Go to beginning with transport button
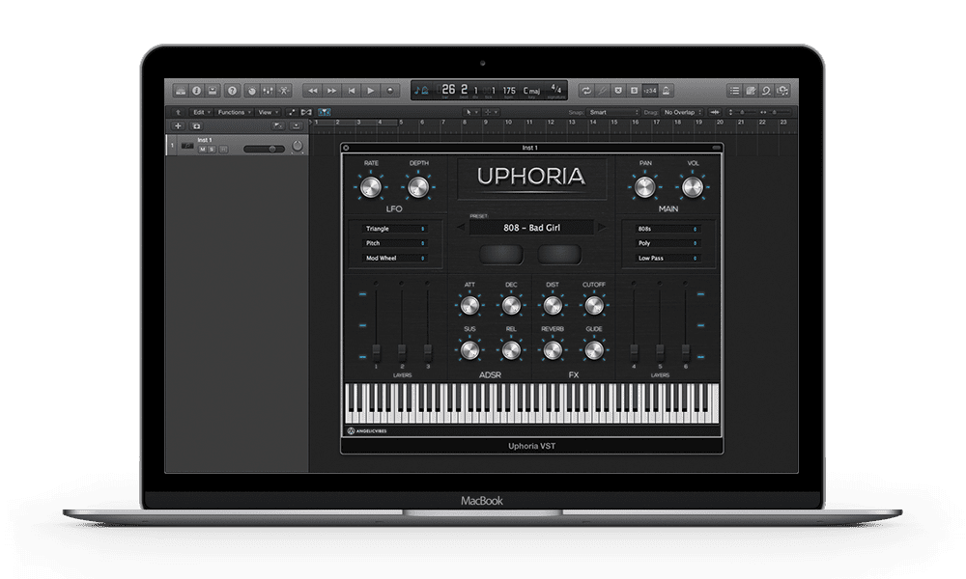This screenshot has height=579, width=966. (352, 91)
